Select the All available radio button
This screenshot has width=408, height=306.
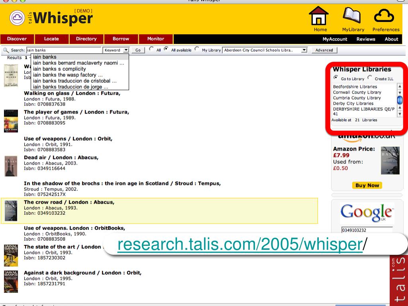[166, 49]
